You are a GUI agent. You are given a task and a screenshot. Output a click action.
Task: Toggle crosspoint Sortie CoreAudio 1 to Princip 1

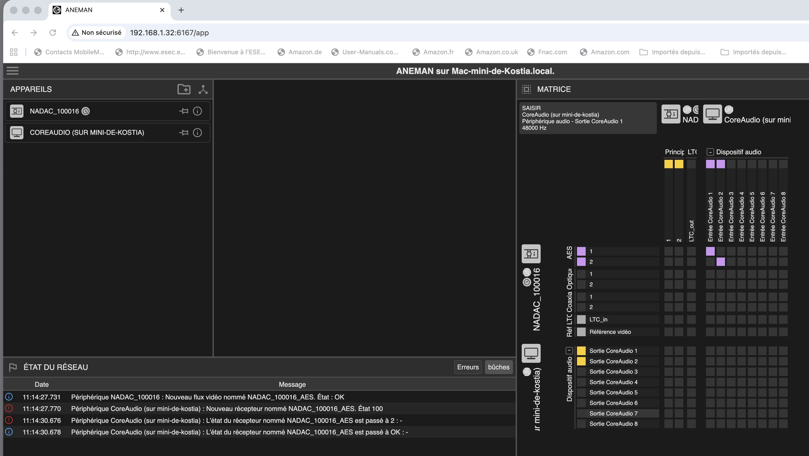668,351
